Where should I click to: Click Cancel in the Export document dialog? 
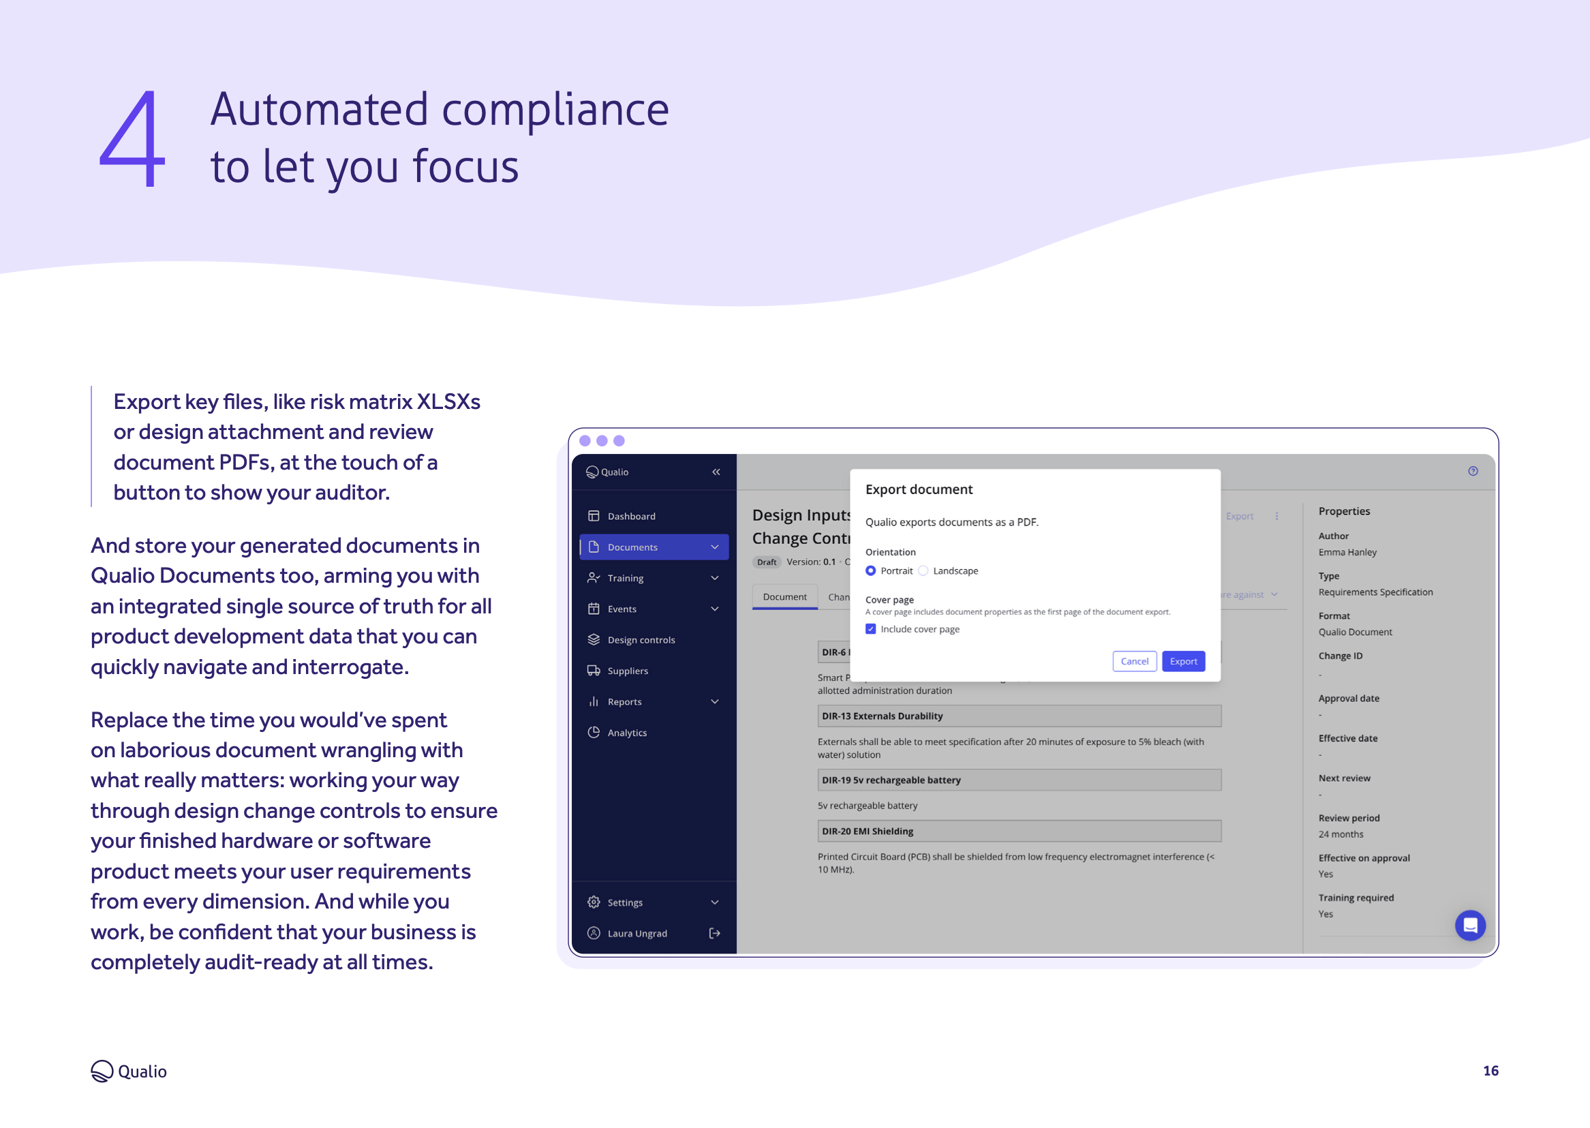point(1135,660)
